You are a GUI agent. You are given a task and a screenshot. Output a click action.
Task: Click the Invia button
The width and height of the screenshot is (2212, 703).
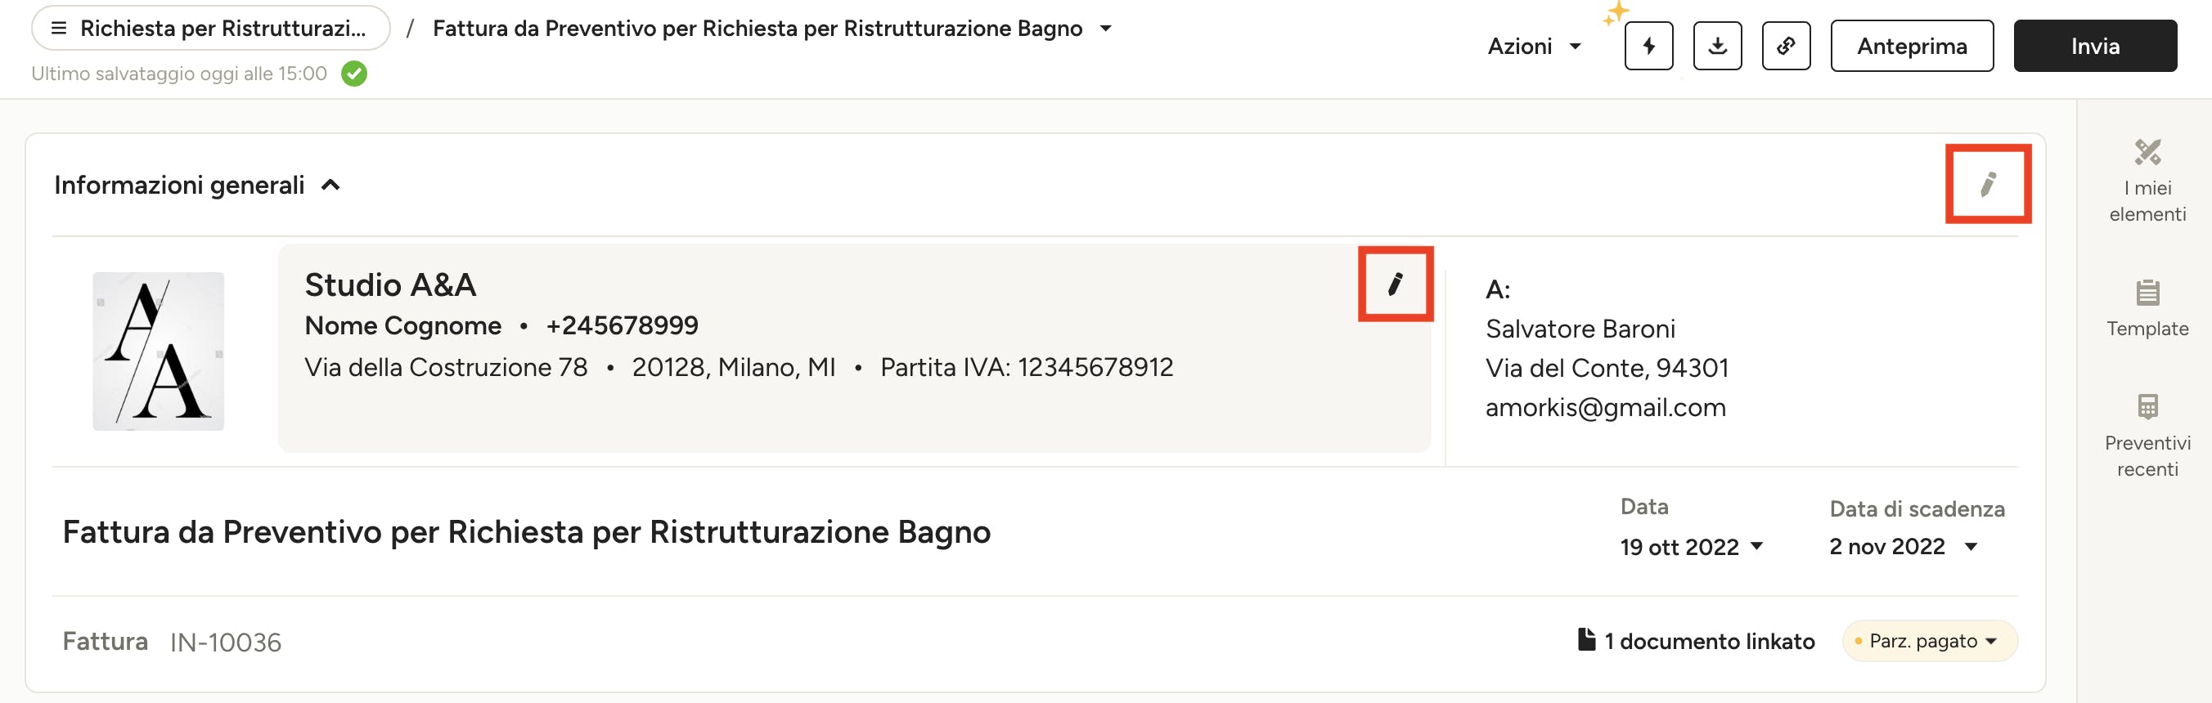[2094, 47]
